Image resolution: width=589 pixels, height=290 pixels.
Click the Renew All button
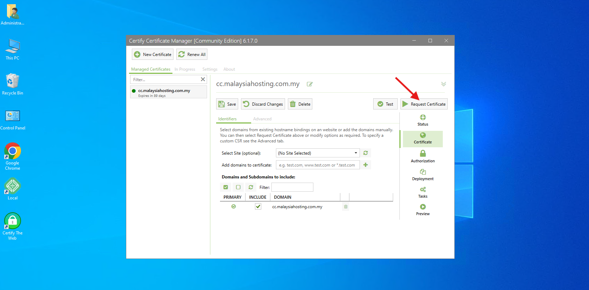pyautogui.click(x=192, y=54)
